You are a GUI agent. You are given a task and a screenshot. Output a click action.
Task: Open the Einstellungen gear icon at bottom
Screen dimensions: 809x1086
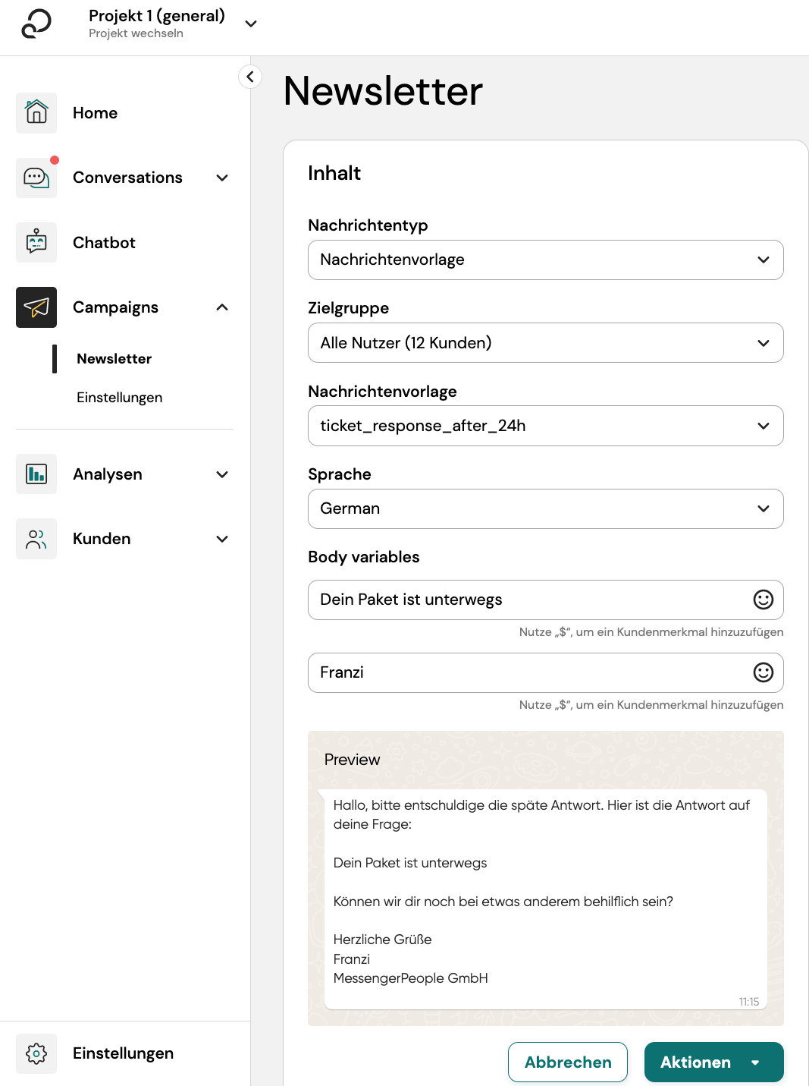[x=36, y=1053]
